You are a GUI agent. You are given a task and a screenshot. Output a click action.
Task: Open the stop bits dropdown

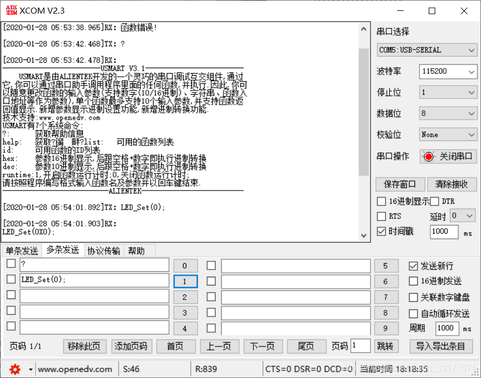(x=448, y=93)
